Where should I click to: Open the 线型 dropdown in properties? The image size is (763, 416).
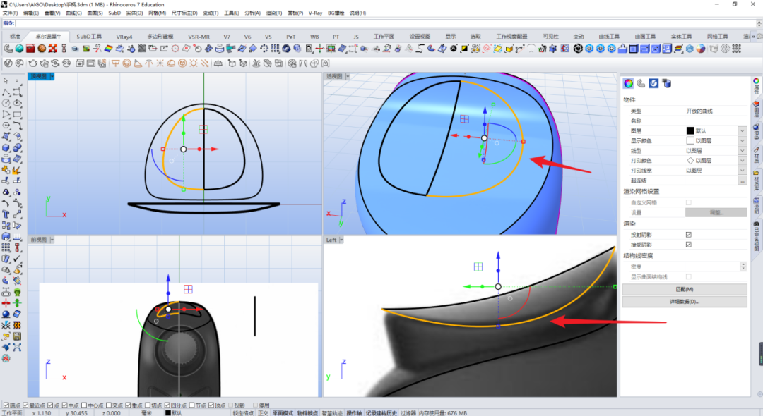tap(742, 150)
